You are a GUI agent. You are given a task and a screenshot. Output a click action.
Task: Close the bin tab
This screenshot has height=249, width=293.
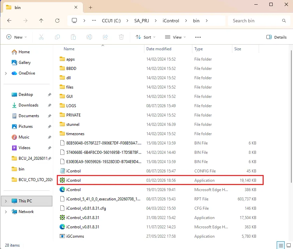(76, 7)
